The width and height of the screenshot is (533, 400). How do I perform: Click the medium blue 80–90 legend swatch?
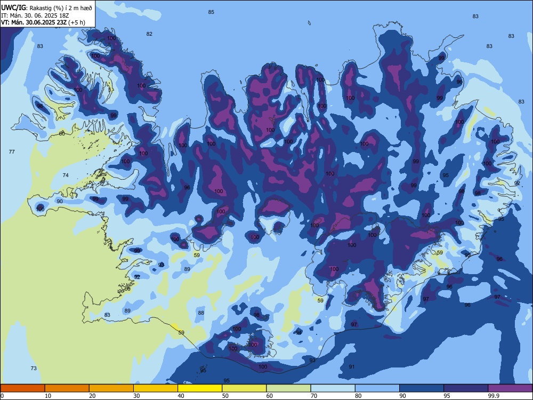377,388
